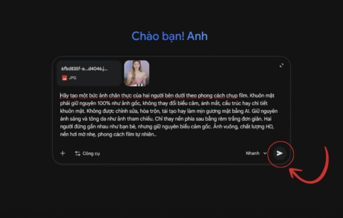The width and height of the screenshot is (343, 218).
Task: Place cursor at start of prompt text
Action: point(60,95)
